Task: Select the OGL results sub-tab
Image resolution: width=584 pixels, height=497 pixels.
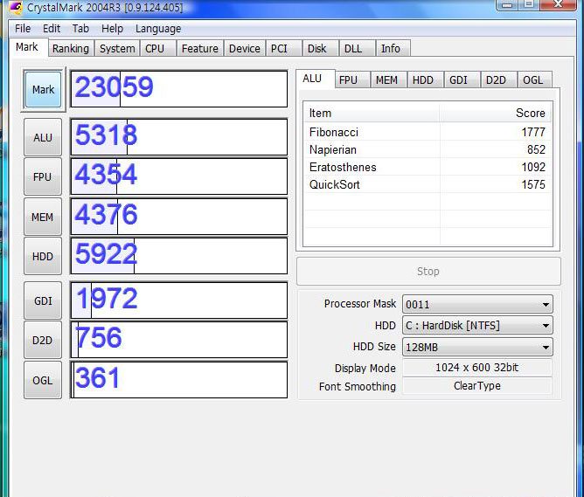Action: pos(533,80)
